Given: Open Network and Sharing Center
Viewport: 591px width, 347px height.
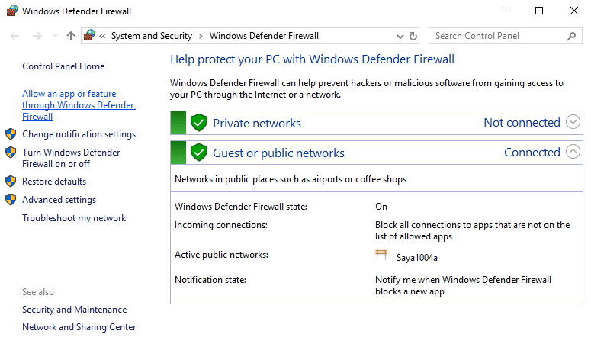Looking at the screenshot, I should 79,327.
